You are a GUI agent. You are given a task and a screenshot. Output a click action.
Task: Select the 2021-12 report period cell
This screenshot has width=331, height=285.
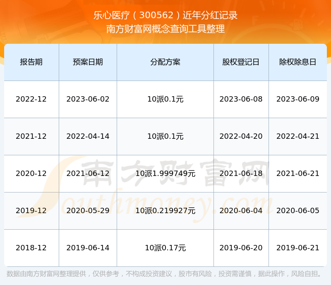[x=31, y=136]
